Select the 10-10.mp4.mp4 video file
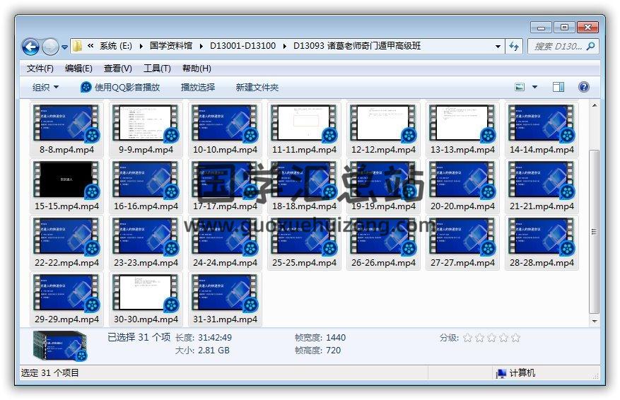This screenshot has height=400, width=620. pos(225,129)
